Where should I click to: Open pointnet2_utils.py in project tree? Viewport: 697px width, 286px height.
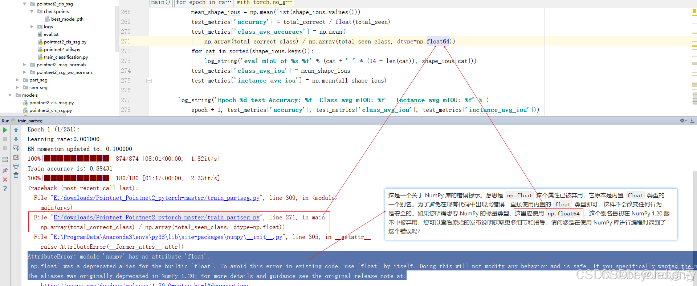click(62, 50)
